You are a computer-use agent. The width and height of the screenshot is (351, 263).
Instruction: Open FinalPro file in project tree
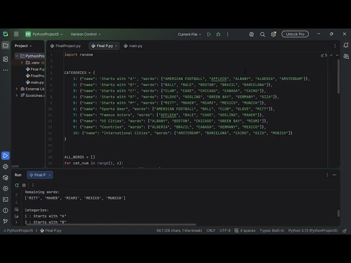35,76
